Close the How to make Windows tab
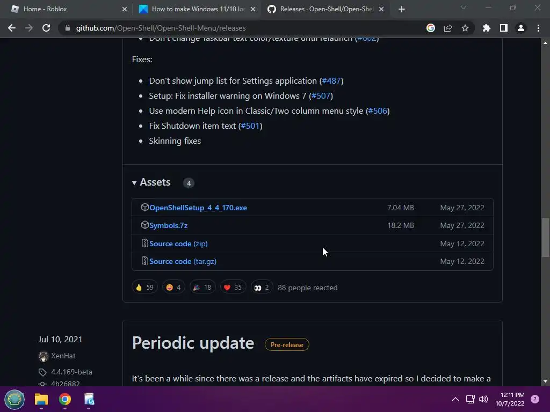Screen dimensions: 550x412 click(x=253, y=9)
